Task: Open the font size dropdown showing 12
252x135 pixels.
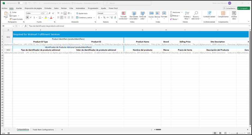Action: tap(47, 13)
